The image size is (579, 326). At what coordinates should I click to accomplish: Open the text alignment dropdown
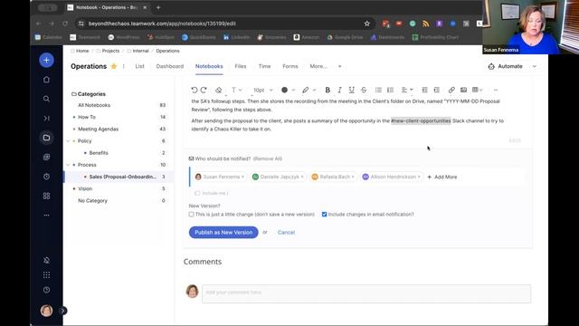point(407,90)
